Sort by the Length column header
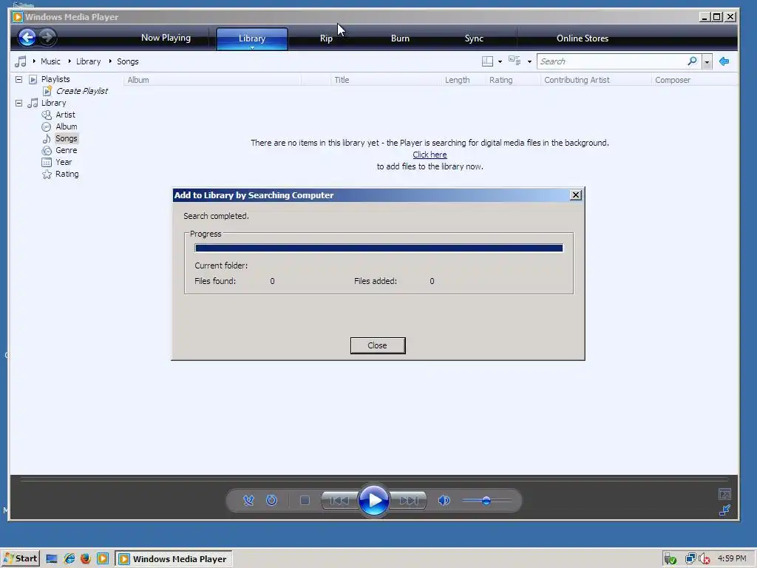 [x=463, y=80]
